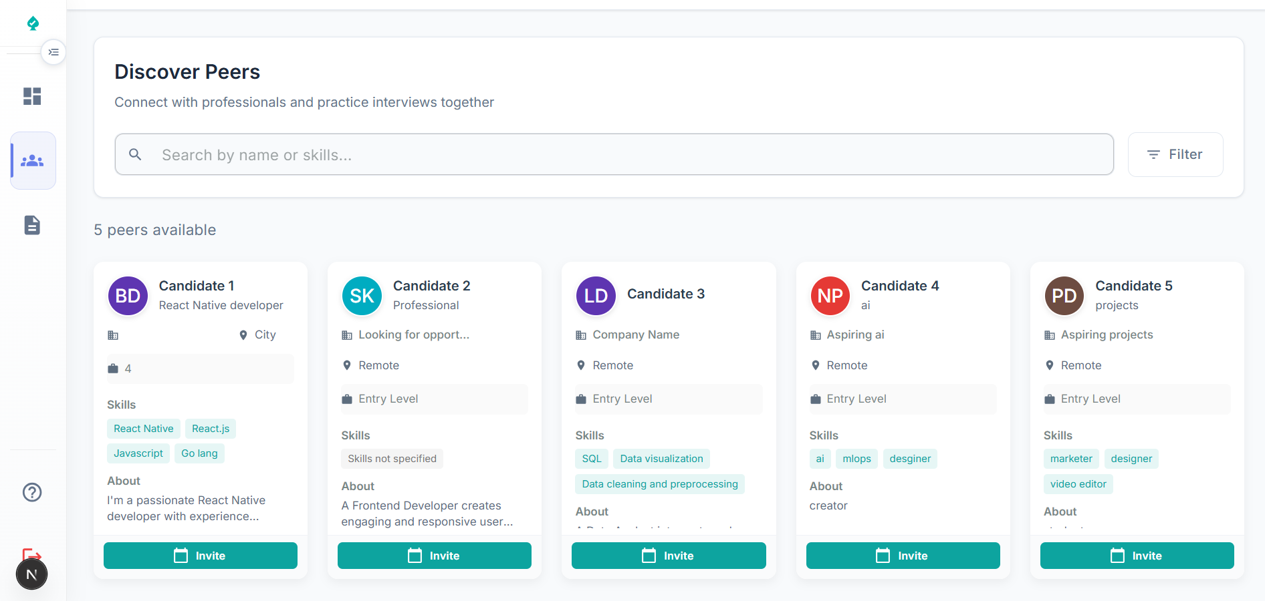Click the logout icon in sidebar
The height and width of the screenshot is (601, 1265).
click(x=32, y=554)
